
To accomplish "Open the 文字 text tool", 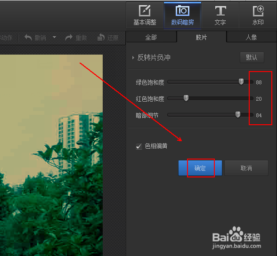I will [220, 15].
